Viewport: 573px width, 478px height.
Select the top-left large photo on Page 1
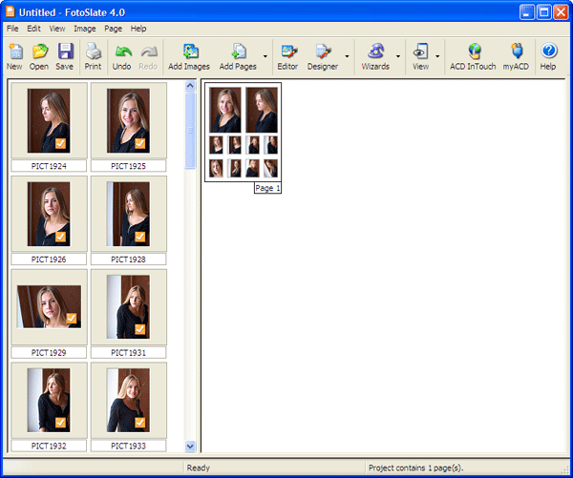(225, 110)
